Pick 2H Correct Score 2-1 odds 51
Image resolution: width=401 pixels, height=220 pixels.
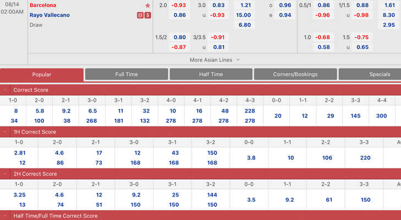pos(98,205)
